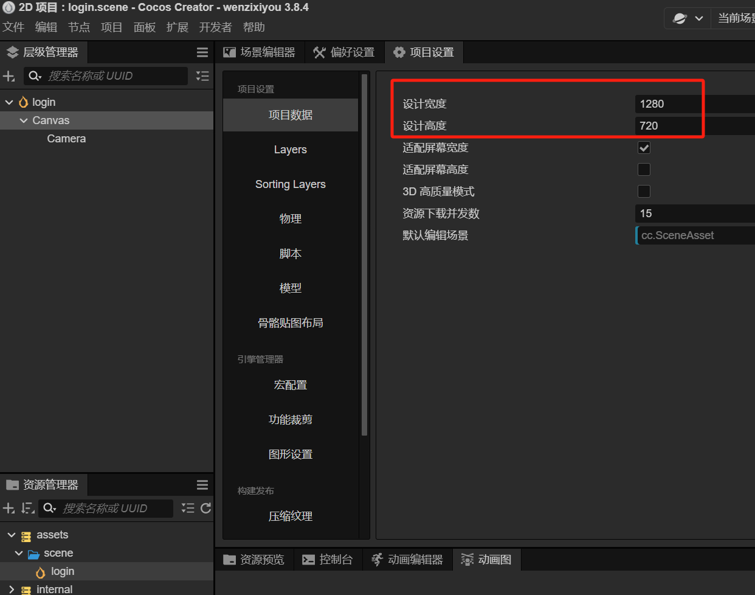The width and height of the screenshot is (755, 595).
Task: Click the planet preview platform icon
Action: (680, 18)
